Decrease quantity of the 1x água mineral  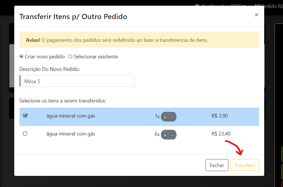(173, 117)
